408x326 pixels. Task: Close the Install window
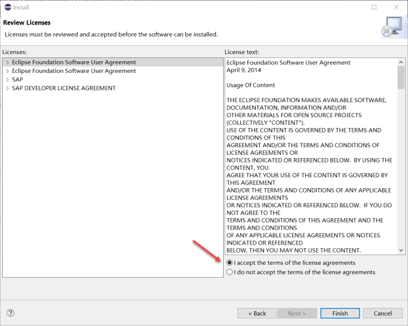[x=396, y=7]
